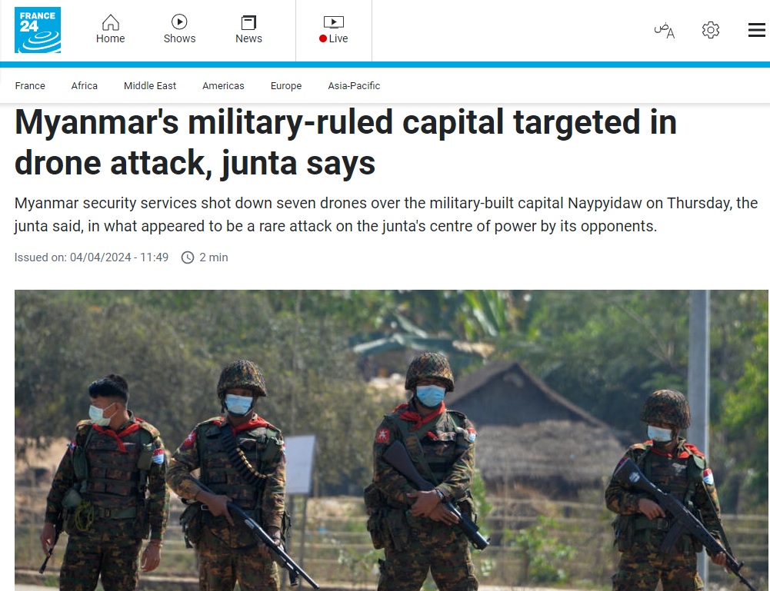This screenshot has height=591, width=770.
Task: Open language selection icon
Action: click(x=665, y=31)
